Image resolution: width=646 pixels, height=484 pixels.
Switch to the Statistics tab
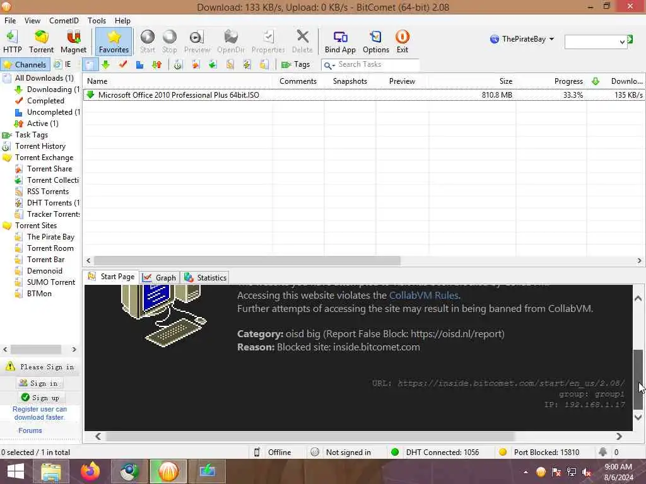pyautogui.click(x=206, y=278)
